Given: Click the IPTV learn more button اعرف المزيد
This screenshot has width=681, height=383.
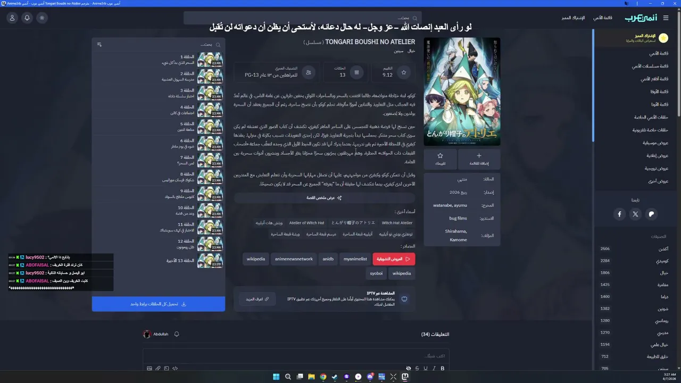Looking at the screenshot, I should pyautogui.click(x=257, y=299).
